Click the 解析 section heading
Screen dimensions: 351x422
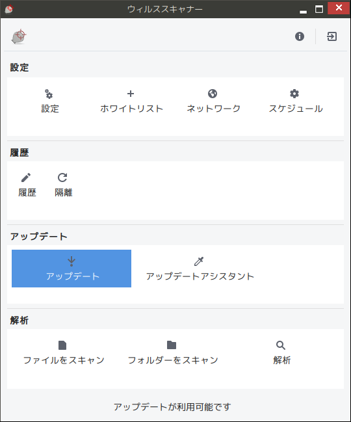(19, 321)
